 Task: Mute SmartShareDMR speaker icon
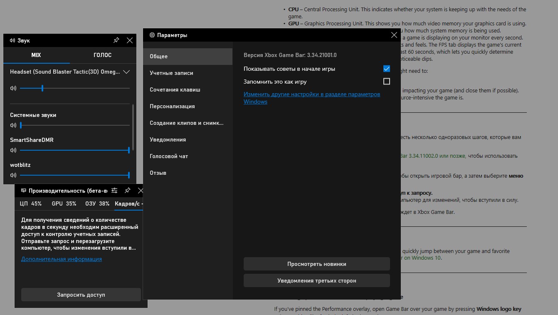(x=13, y=150)
